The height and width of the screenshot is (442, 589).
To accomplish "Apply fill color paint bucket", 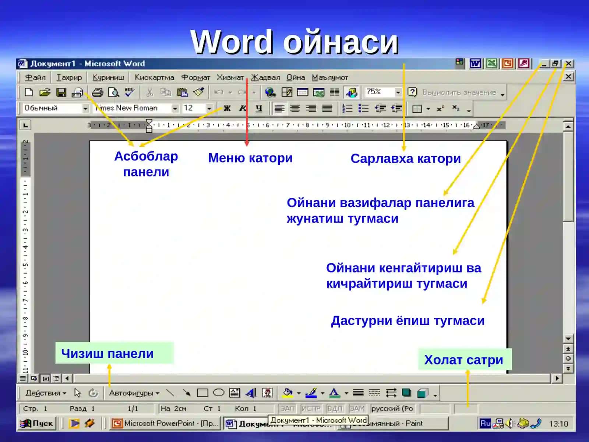I will (x=288, y=393).
